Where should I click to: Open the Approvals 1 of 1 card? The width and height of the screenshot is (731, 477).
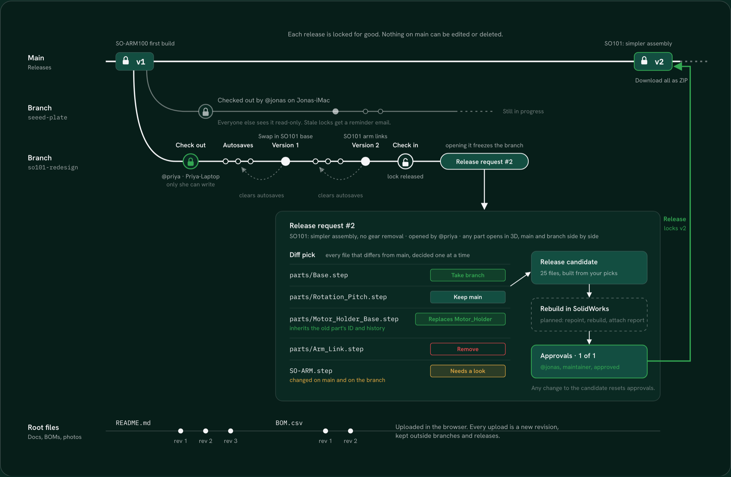pos(589,361)
